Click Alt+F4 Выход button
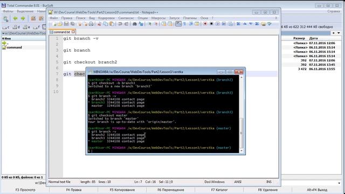 317,190
